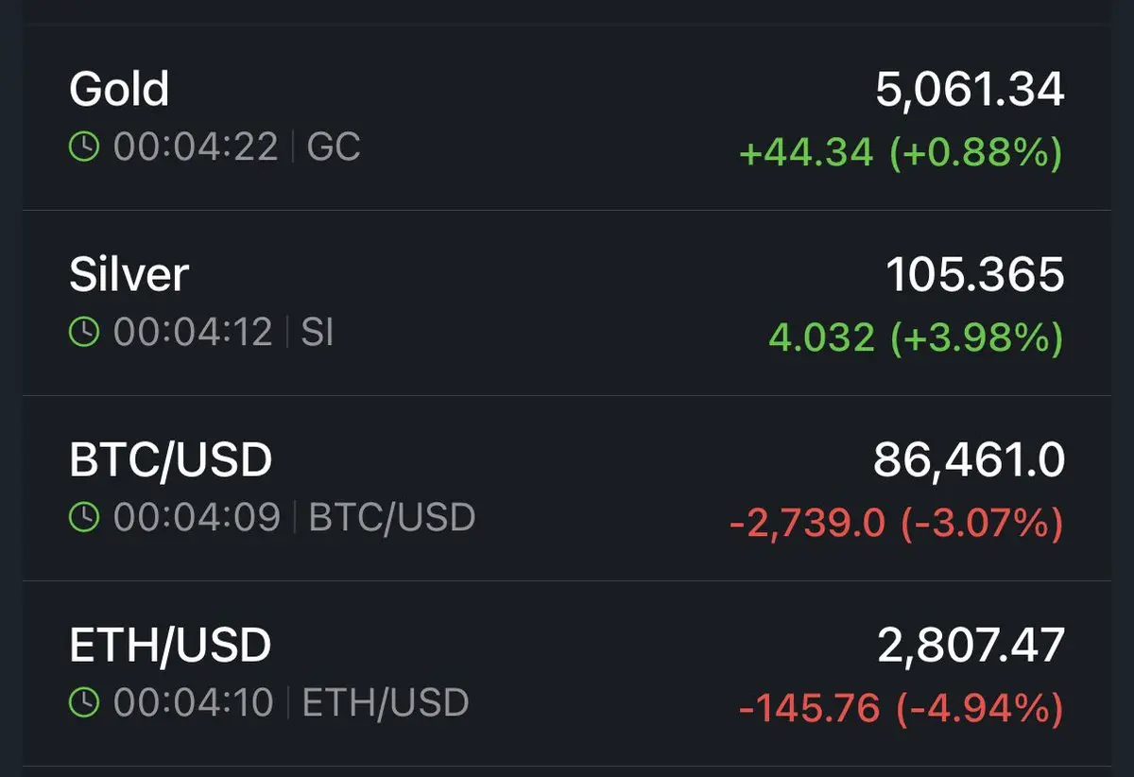
Task: Click the 00:04:10 timestamp under ETH/USD
Action: point(194,702)
